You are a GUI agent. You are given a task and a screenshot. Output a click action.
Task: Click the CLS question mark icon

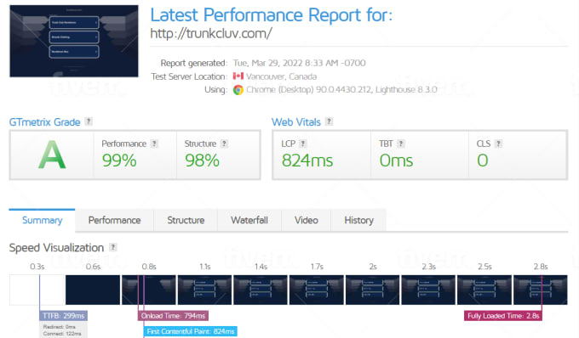(x=498, y=144)
